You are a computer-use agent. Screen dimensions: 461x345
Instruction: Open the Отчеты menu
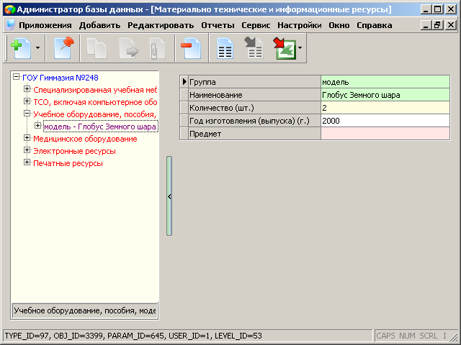[218, 24]
